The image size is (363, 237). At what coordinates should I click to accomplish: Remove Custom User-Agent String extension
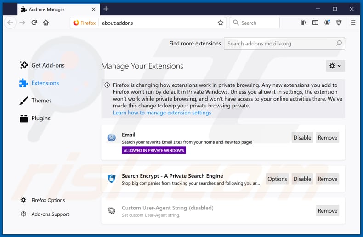(x=327, y=211)
